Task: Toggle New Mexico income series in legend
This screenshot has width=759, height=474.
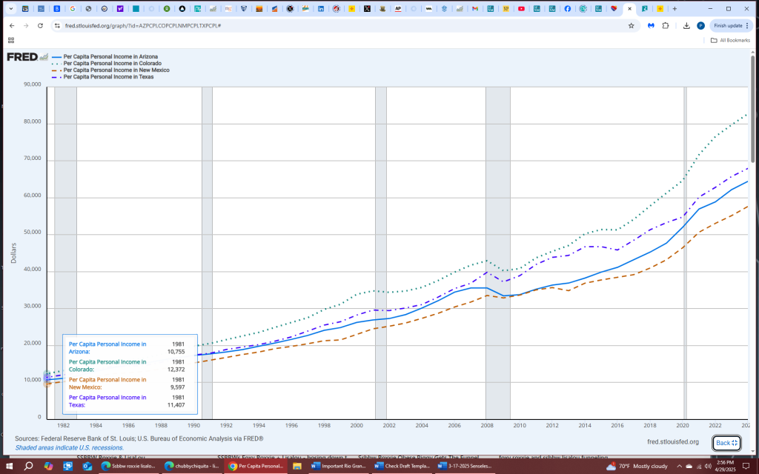Action: [x=116, y=70]
